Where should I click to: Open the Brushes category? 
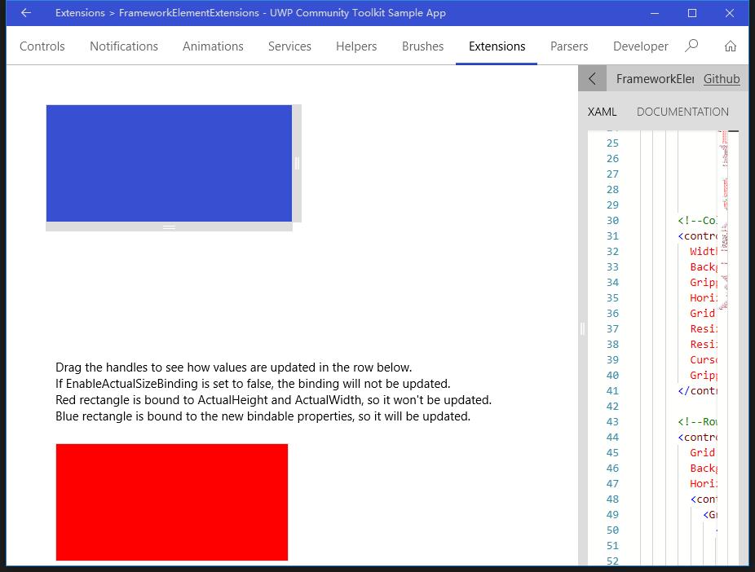click(x=422, y=46)
